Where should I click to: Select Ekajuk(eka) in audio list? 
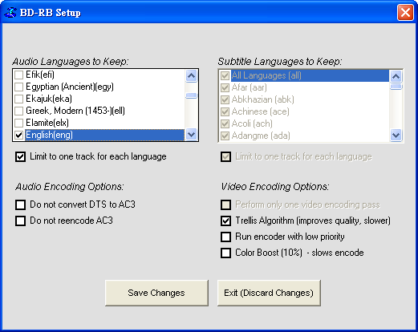pyautogui.click(x=49, y=99)
